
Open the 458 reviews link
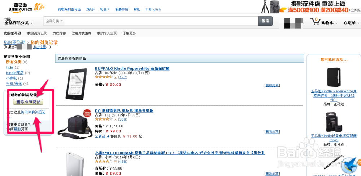pos(123,162)
